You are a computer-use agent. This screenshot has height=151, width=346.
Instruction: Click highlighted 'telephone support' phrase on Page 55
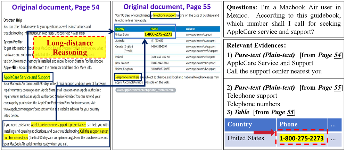click(x=164, y=15)
